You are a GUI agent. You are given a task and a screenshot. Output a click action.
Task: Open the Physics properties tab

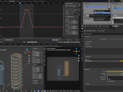(82, 53)
